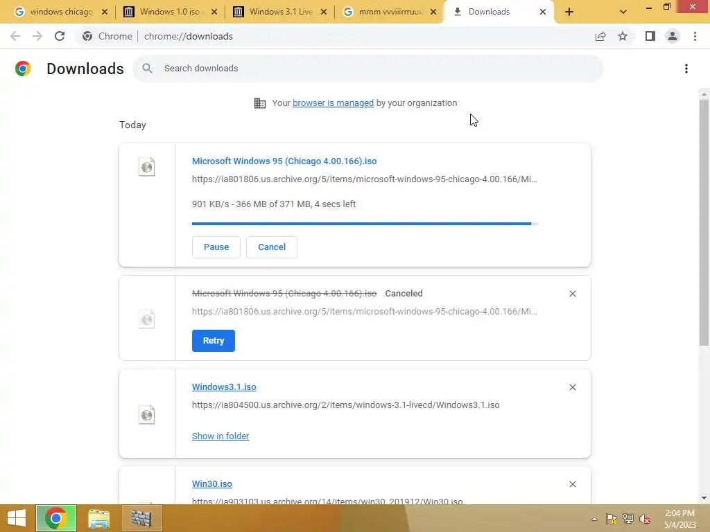Click the Windows3.1.iso archive.org URL text
Screen dimensions: 710x532
coord(345,405)
